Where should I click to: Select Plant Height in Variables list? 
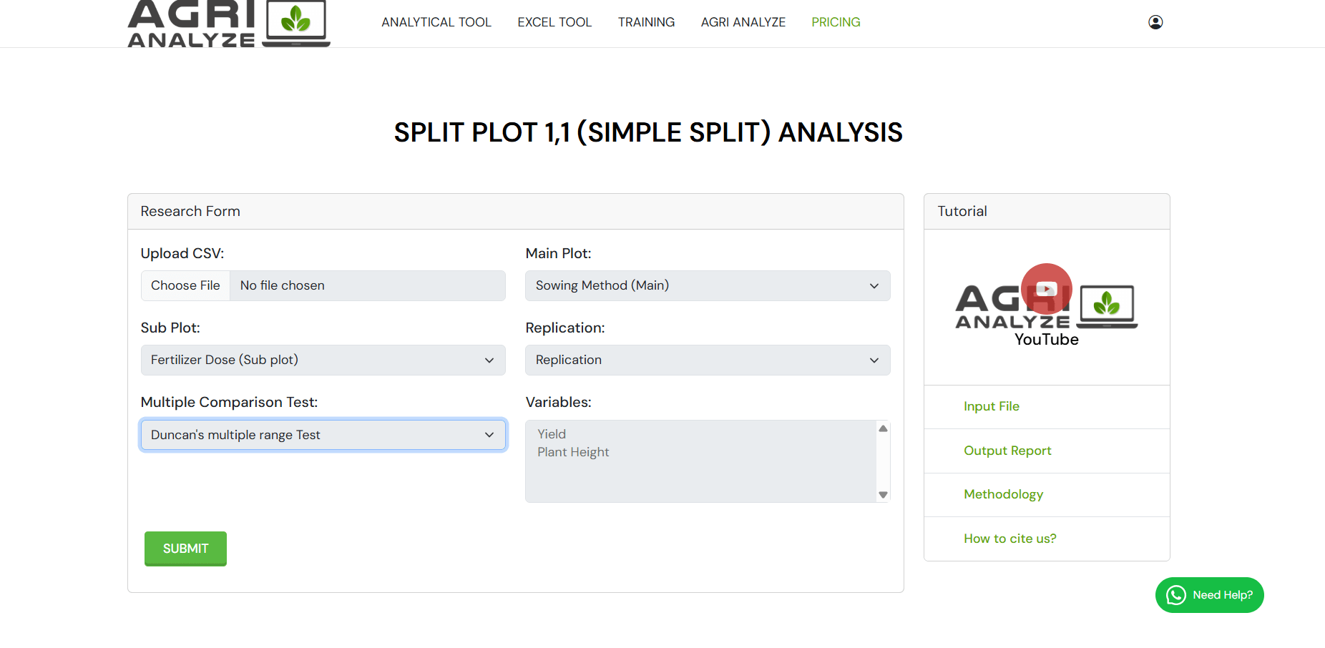573,452
